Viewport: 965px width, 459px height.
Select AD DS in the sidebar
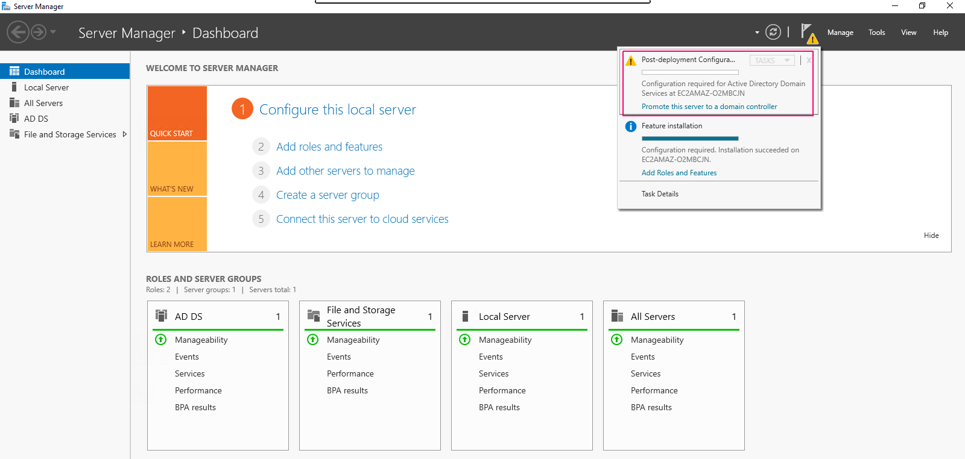pos(36,119)
